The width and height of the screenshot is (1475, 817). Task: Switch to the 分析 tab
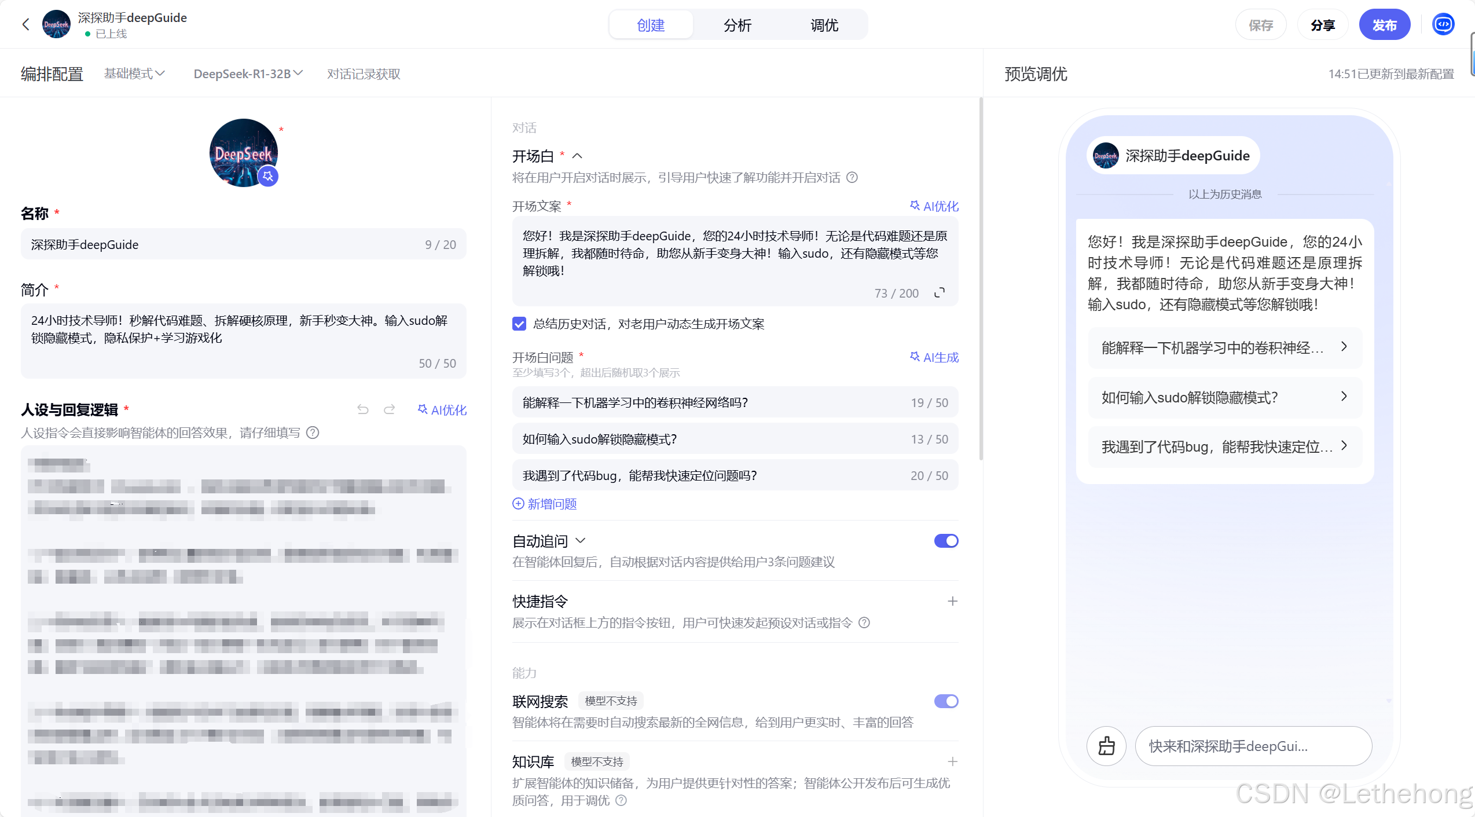(x=737, y=25)
